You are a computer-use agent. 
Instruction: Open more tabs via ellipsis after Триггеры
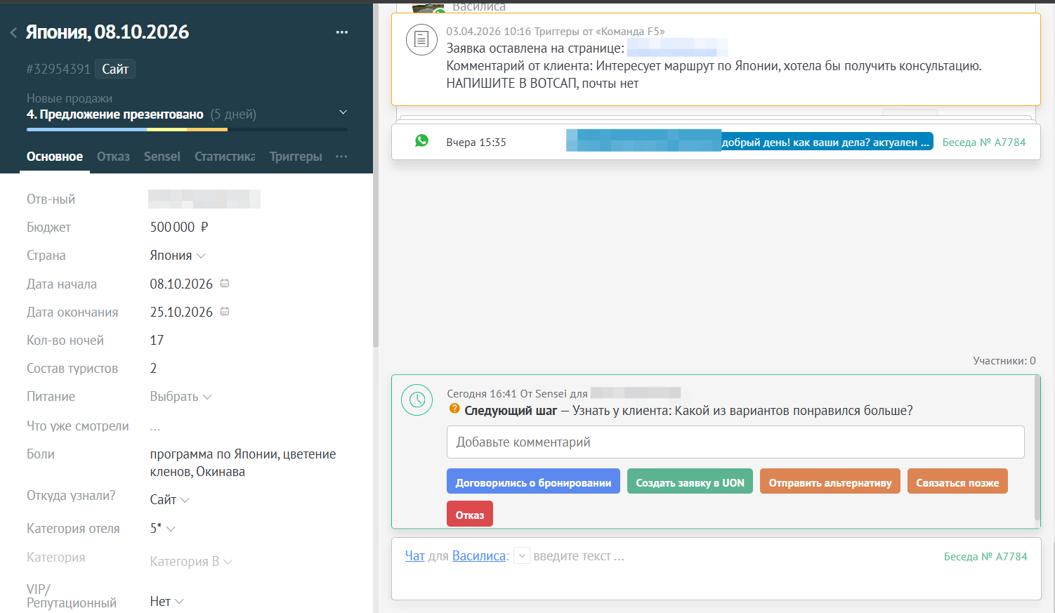pos(341,157)
